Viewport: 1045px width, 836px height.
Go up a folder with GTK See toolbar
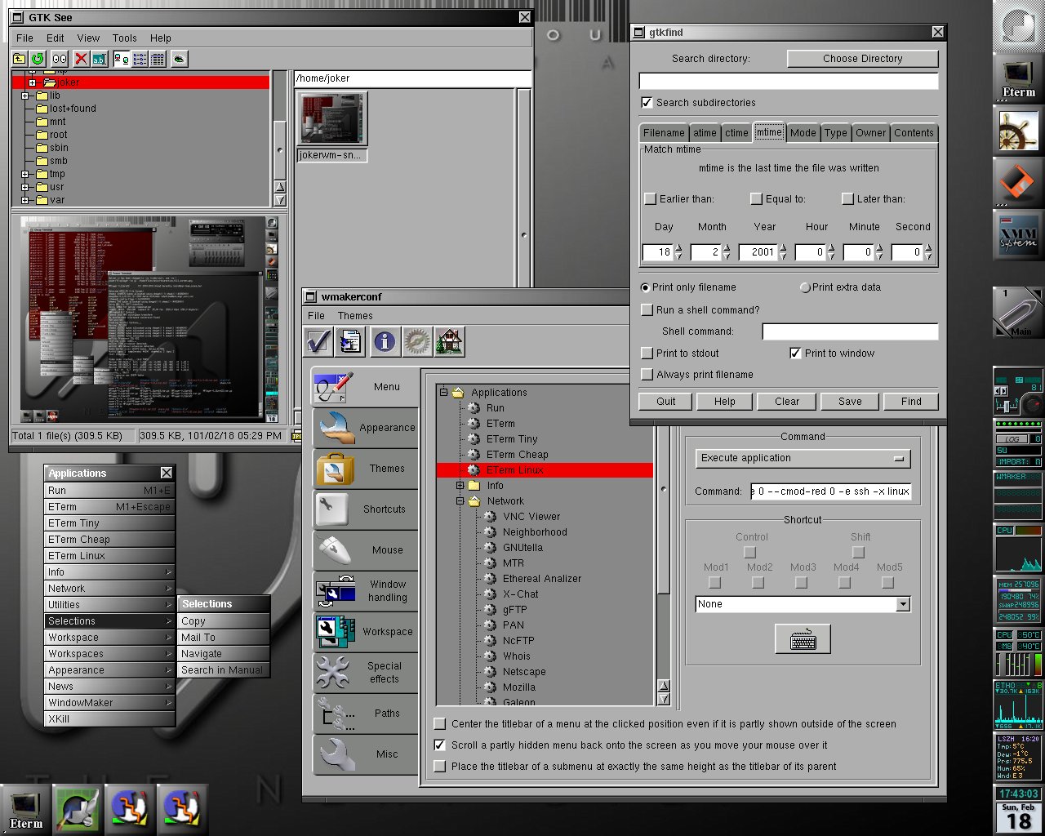tap(20, 59)
